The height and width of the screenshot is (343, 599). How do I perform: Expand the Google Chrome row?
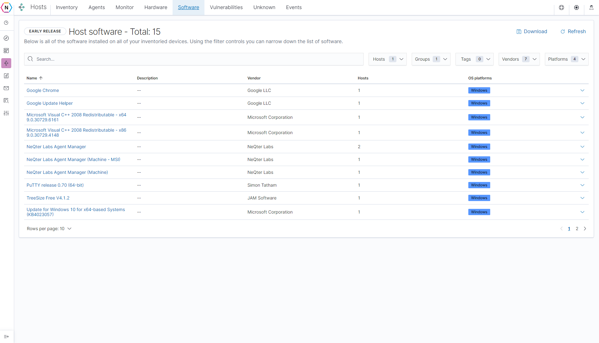click(582, 90)
